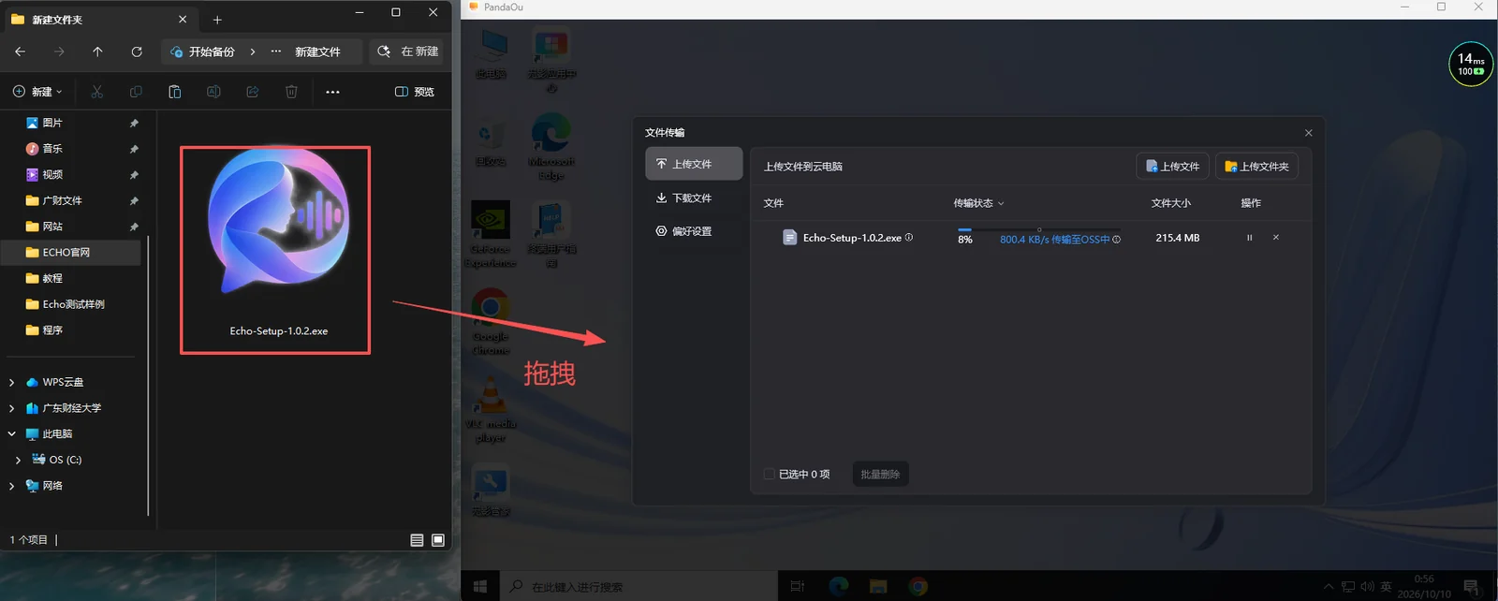
Task: Switch Explorer to large thumbnails view
Action: click(437, 540)
